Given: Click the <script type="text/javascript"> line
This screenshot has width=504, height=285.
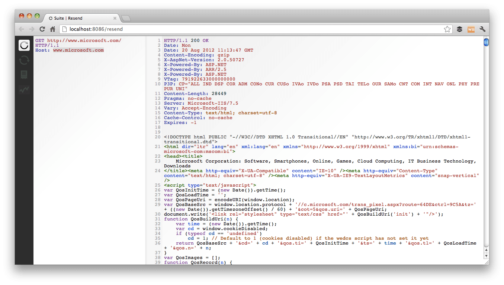Looking at the screenshot, I should pos(210,185).
